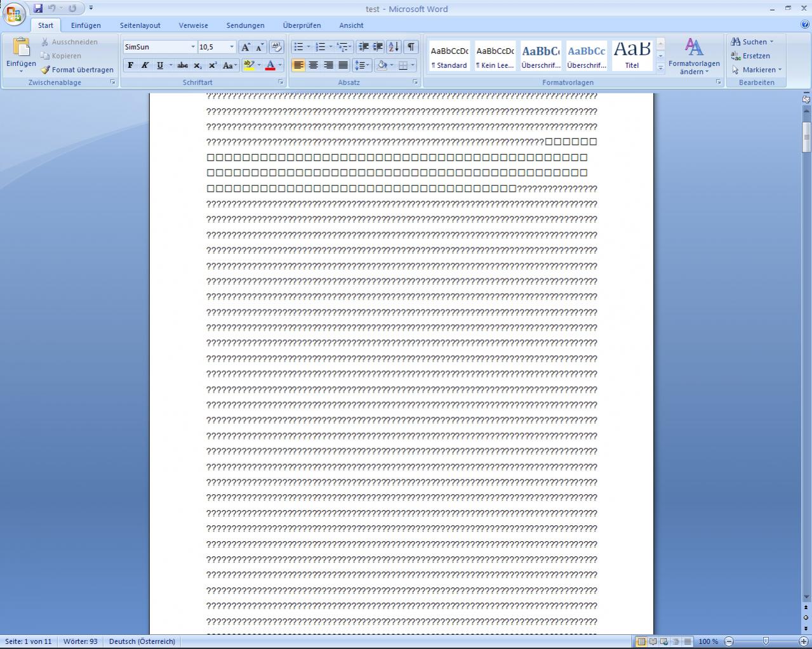Increase font size with the grow font icon
This screenshot has width=812, height=649.
246,47
